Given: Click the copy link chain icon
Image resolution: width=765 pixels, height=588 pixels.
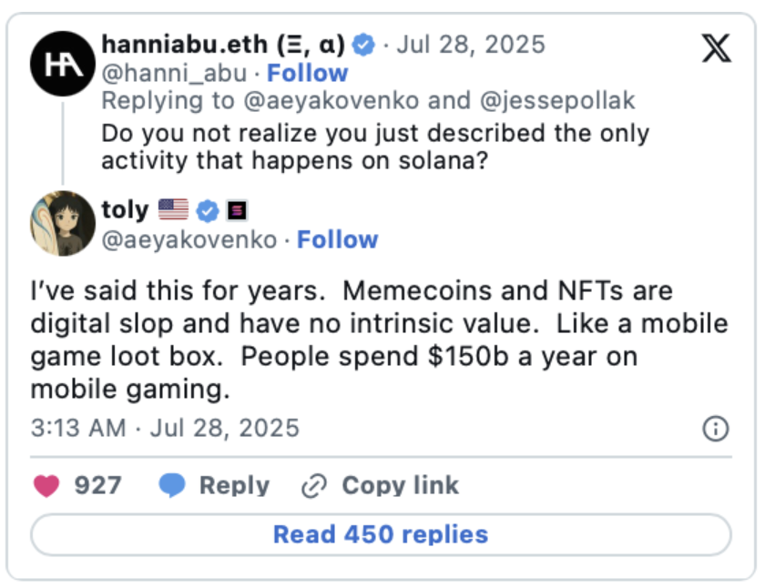Looking at the screenshot, I should pos(313,486).
